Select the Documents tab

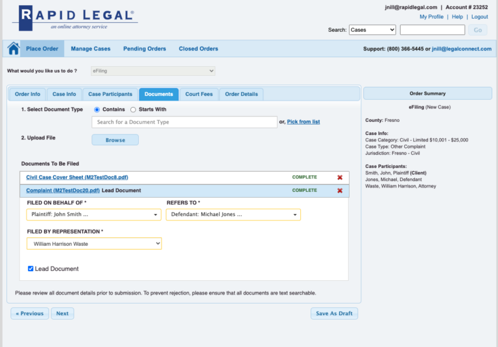[x=159, y=94]
